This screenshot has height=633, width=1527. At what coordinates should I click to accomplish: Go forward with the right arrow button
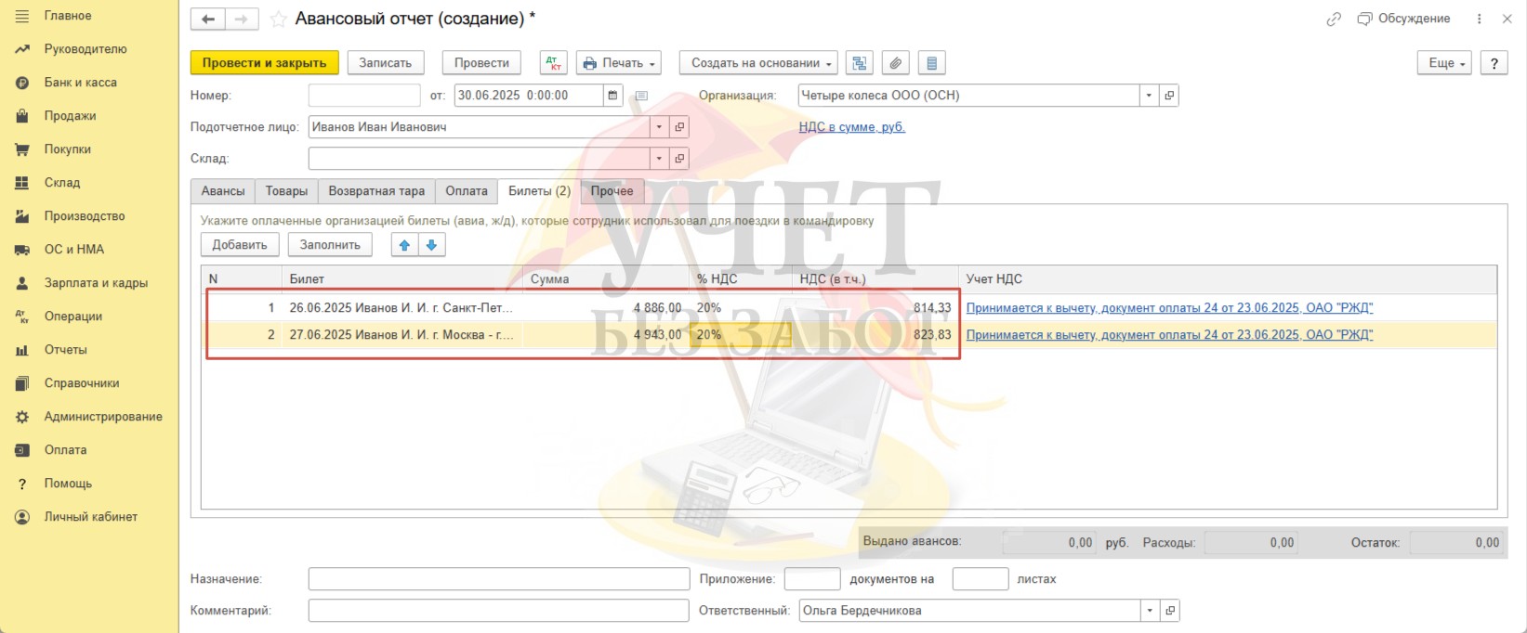pos(241,19)
